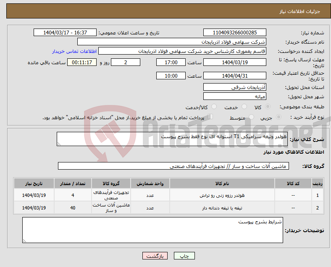The height and width of the screenshot is (267, 331).
Task: Click the price validity date 1404/04/31 field
Action: 234,76
